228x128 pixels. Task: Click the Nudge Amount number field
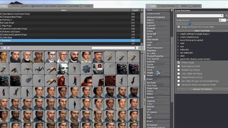coord(222,20)
